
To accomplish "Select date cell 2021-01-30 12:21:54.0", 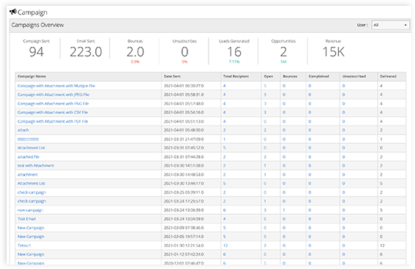I will 184,246.
